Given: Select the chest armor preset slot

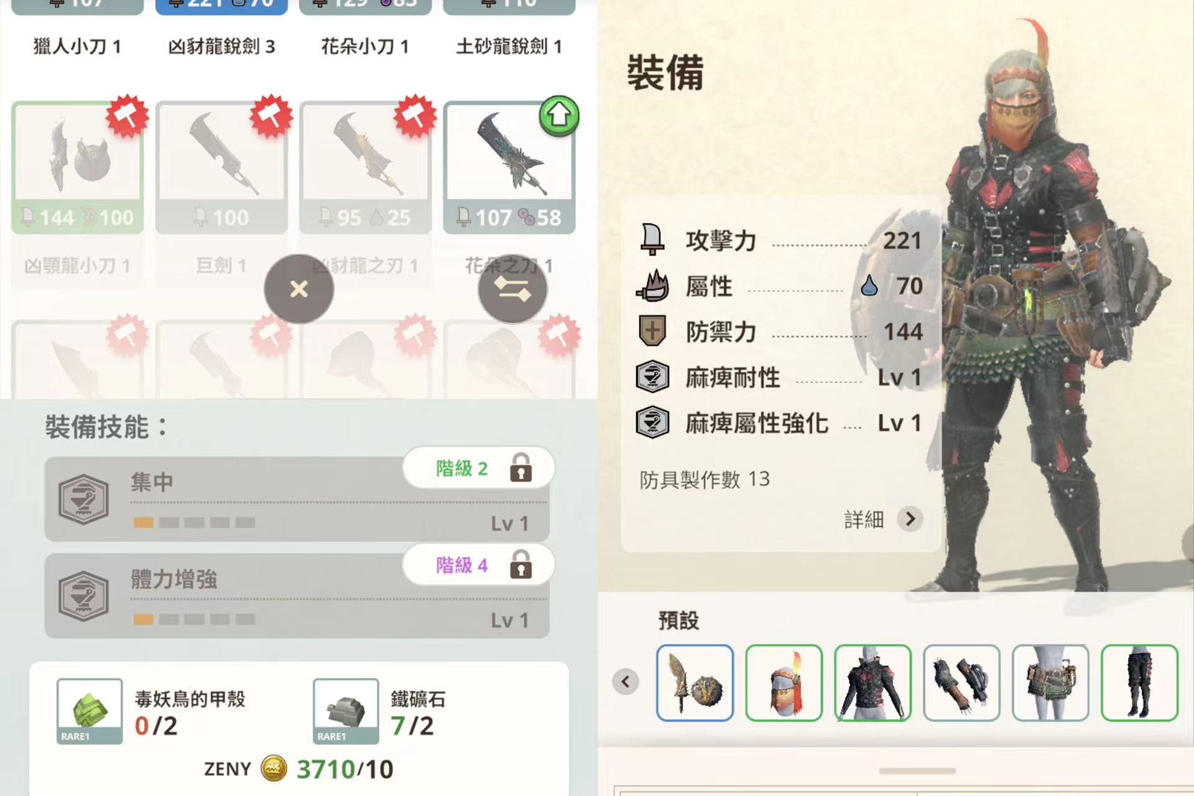Looking at the screenshot, I should (872, 683).
